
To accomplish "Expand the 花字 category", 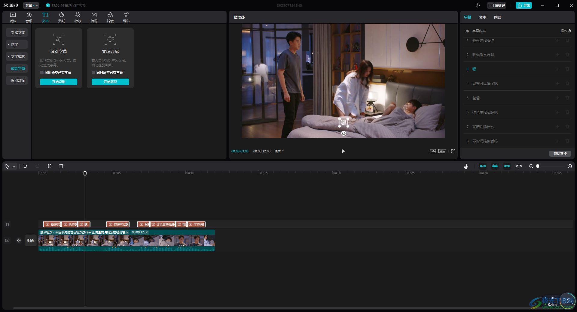I will click(17, 44).
